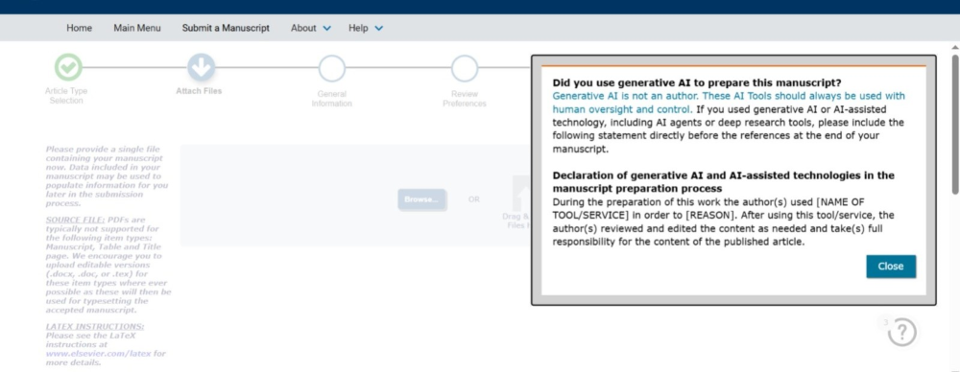Screen dimensions: 960x372
Task: Click the Article Type Selection label
Action: 66,96
